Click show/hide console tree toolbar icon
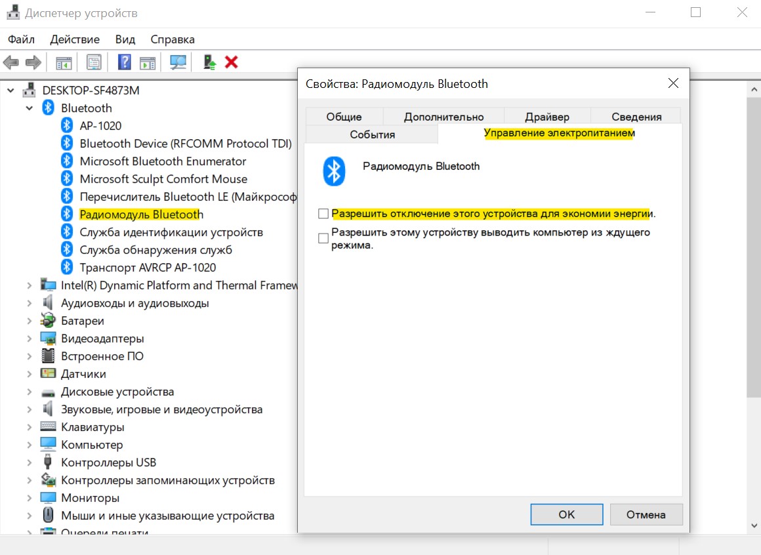761x555 pixels. click(x=64, y=62)
